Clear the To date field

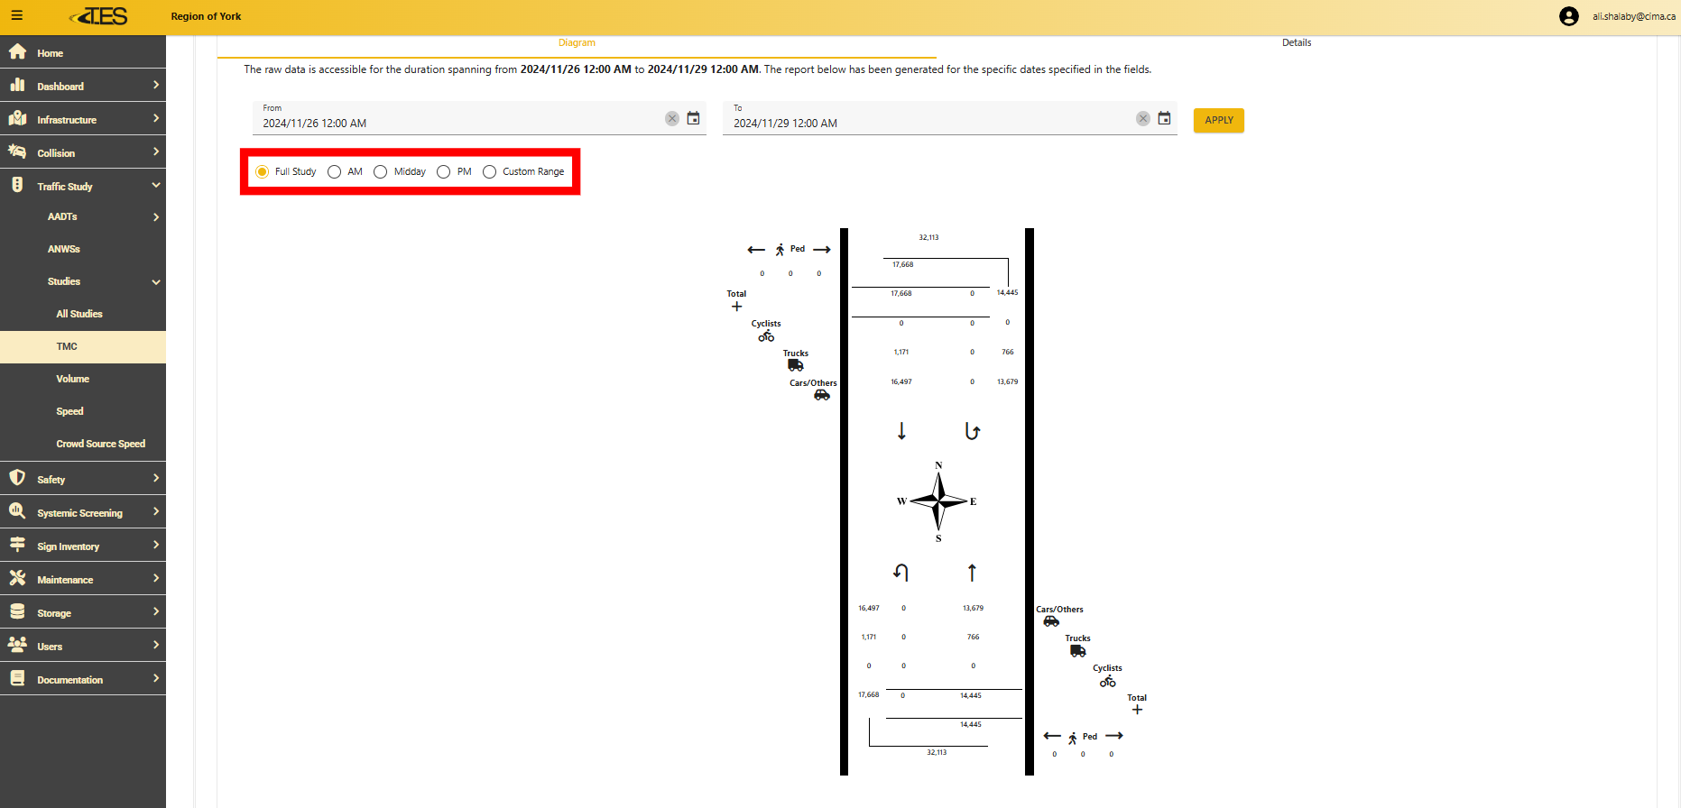coord(1142,119)
